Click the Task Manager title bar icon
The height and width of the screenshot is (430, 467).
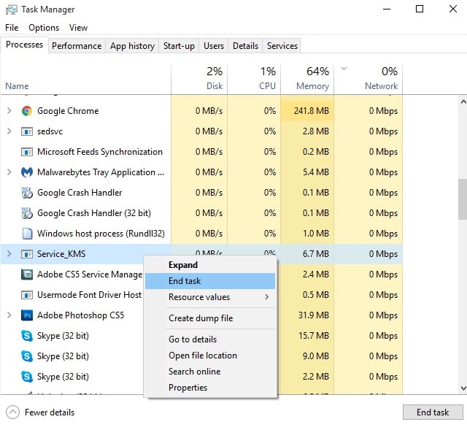point(12,9)
